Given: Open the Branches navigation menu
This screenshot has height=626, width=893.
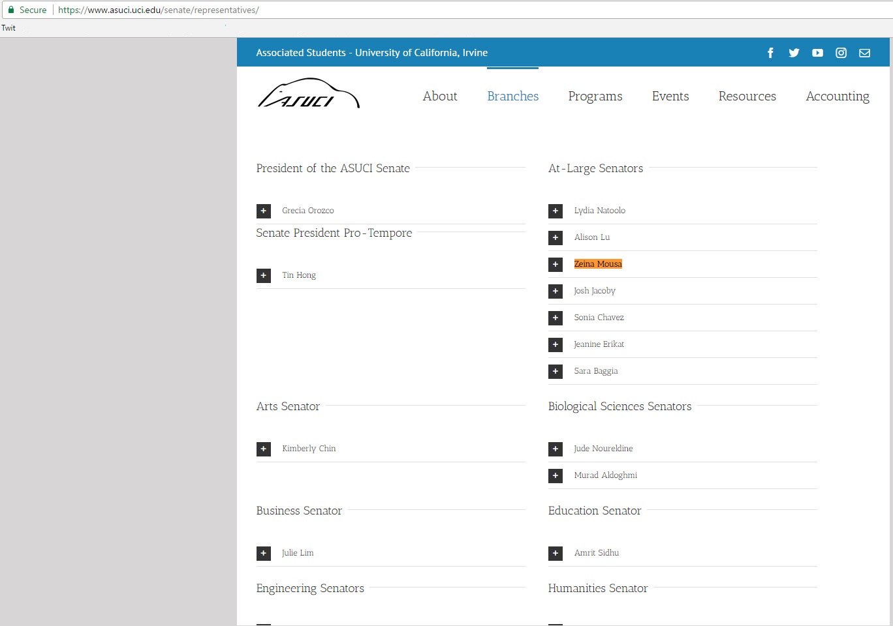Looking at the screenshot, I should (512, 96).
